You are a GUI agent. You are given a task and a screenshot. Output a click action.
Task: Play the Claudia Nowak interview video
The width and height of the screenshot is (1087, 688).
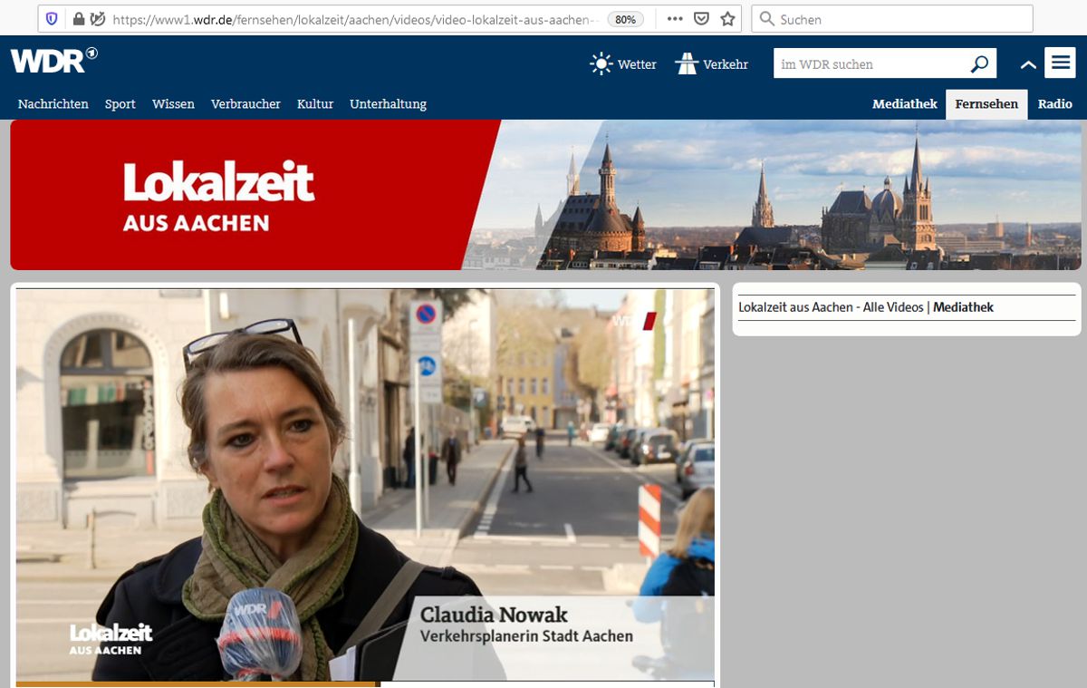365,485
